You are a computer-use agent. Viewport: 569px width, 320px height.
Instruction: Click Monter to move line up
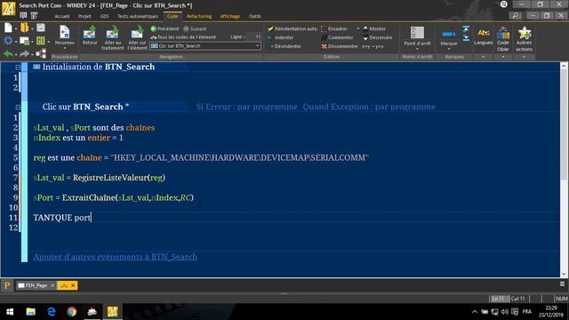tap(374, 28)
